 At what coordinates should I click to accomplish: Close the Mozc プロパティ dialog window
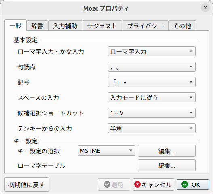(x=205, y=8)
